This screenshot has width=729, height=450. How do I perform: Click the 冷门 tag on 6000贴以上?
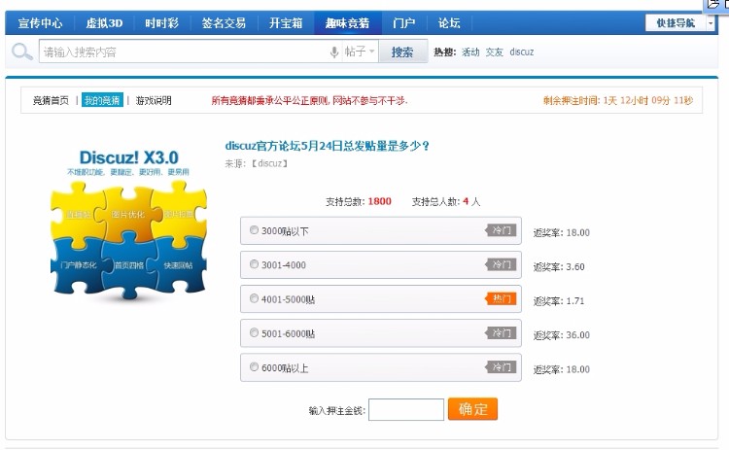pos(501,367)
